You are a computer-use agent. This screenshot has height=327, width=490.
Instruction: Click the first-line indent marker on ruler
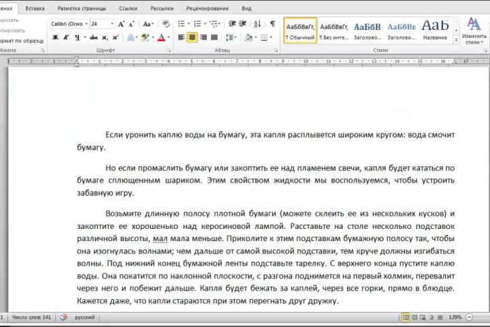pyautogui.click(x=76, y=59)
